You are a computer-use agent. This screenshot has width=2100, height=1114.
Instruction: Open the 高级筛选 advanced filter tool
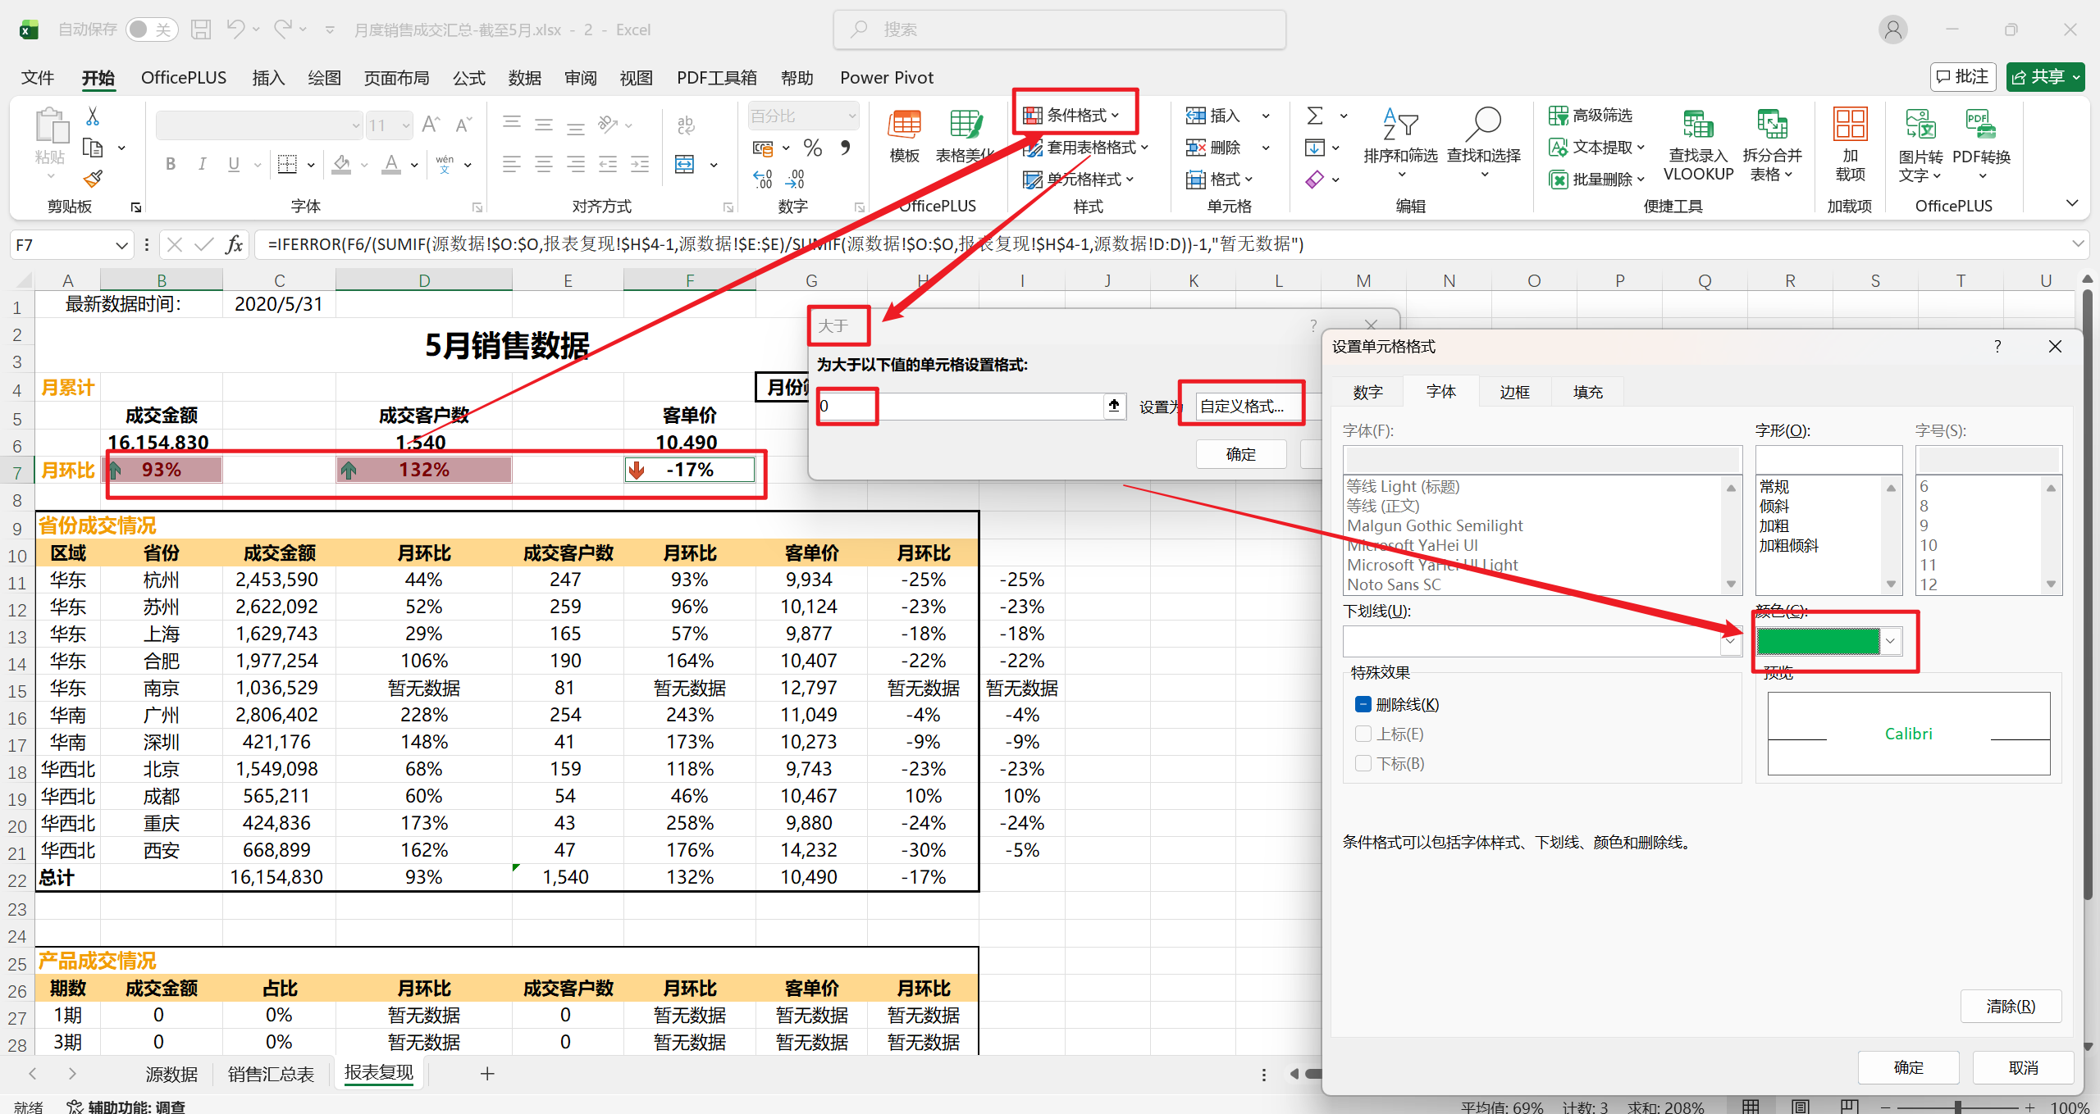pyautogui.click(x=1591, y=115)
